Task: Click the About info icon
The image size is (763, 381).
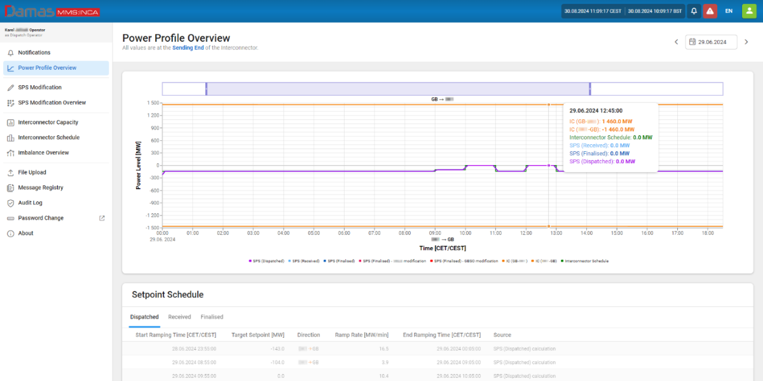Action: tap(11, 233)
